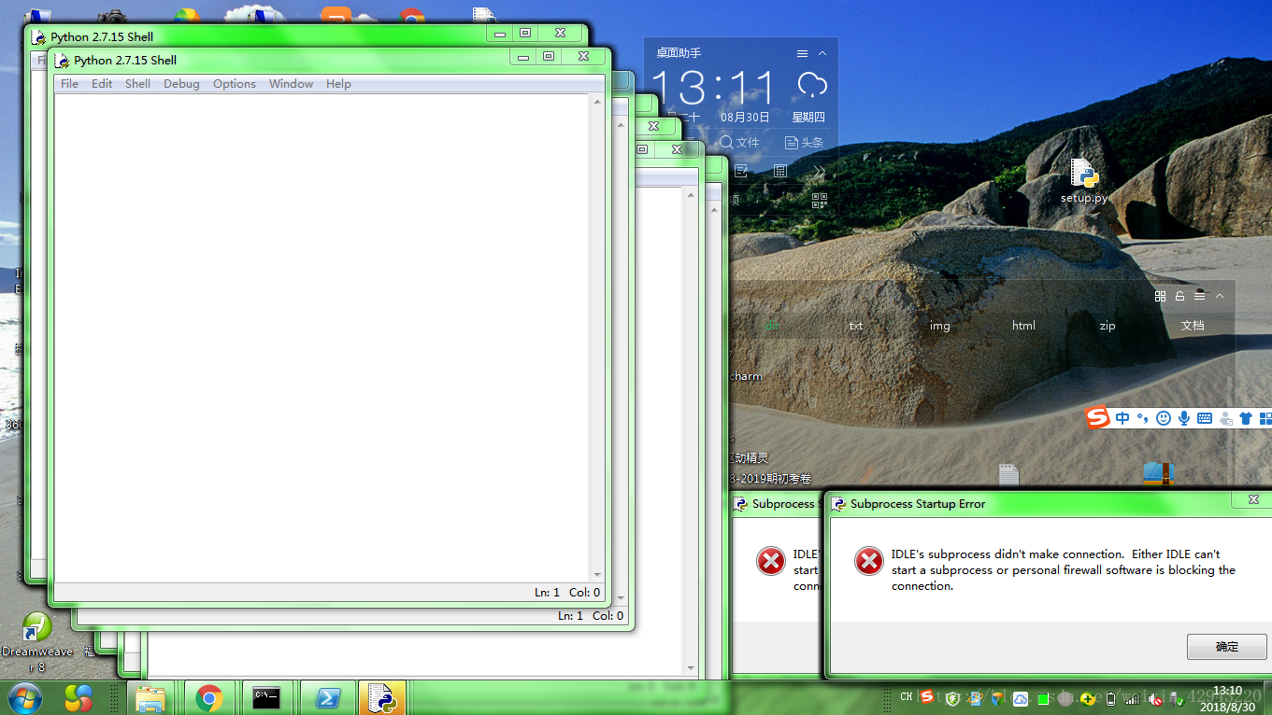Image resolution: width=1272 pixels, height=715 pixels.
Task: Click the blue archive icon on the sand
Action: point(1157,473)
